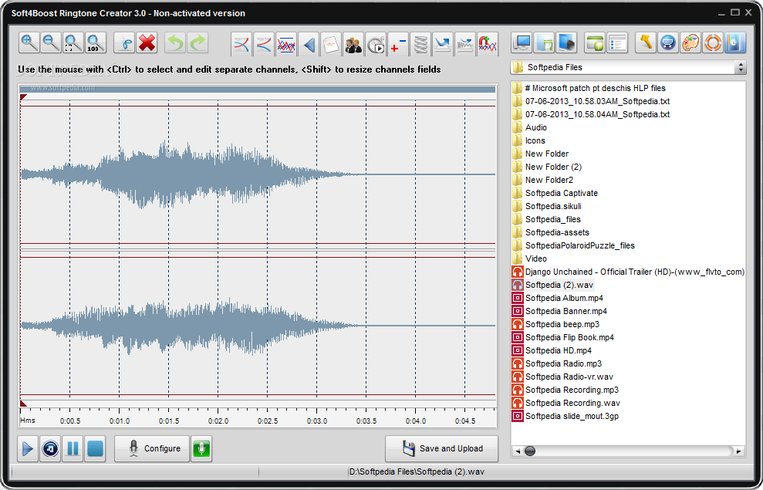Click the checklist window icon
This screenshot has height=490, width=763.
tap(617, 42)
